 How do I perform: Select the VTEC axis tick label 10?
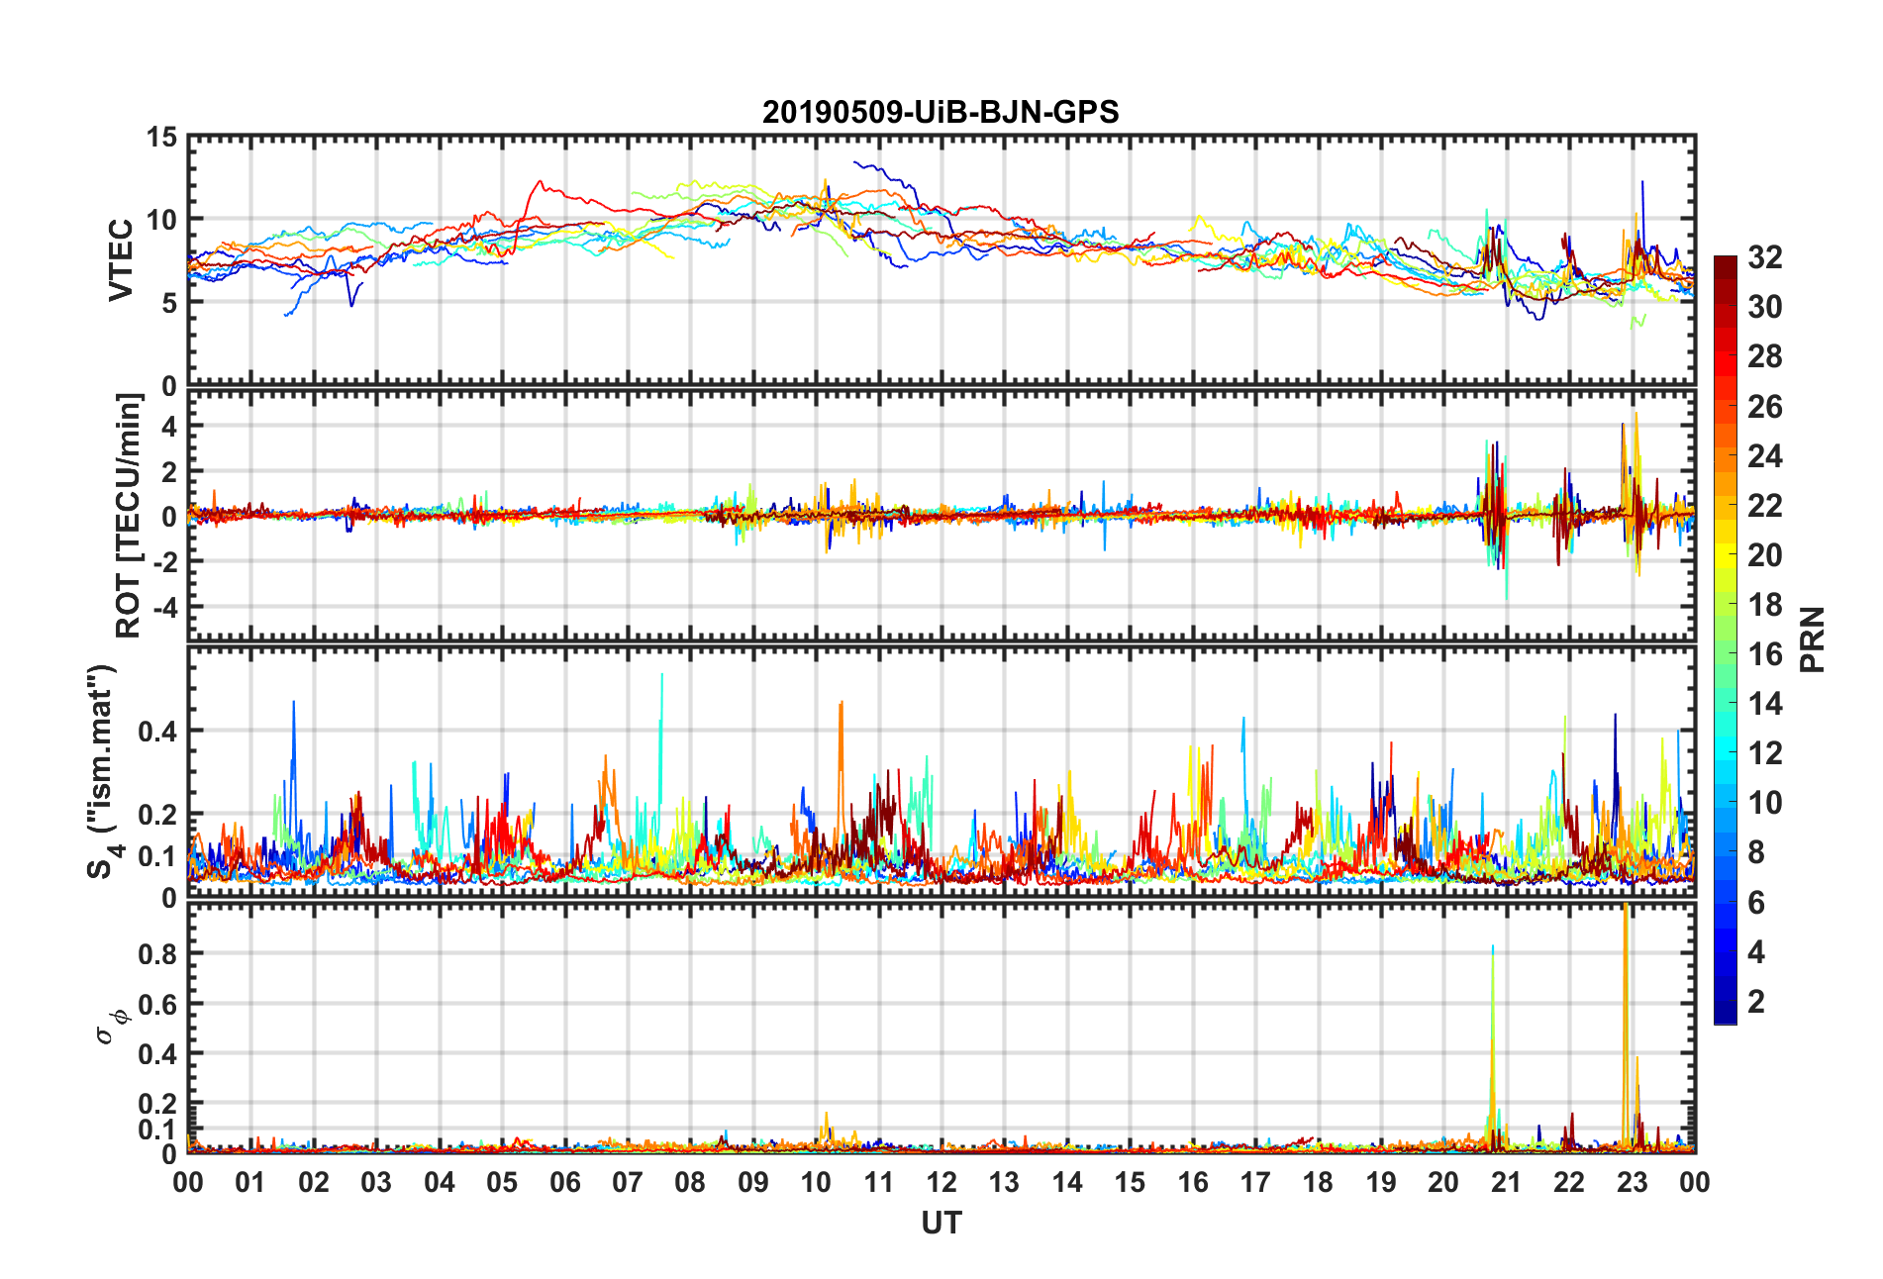pyautogui.click(x=161, y=220)
